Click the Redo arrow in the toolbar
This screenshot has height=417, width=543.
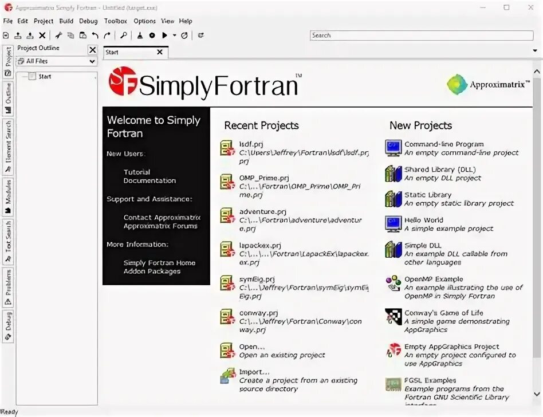107,35
